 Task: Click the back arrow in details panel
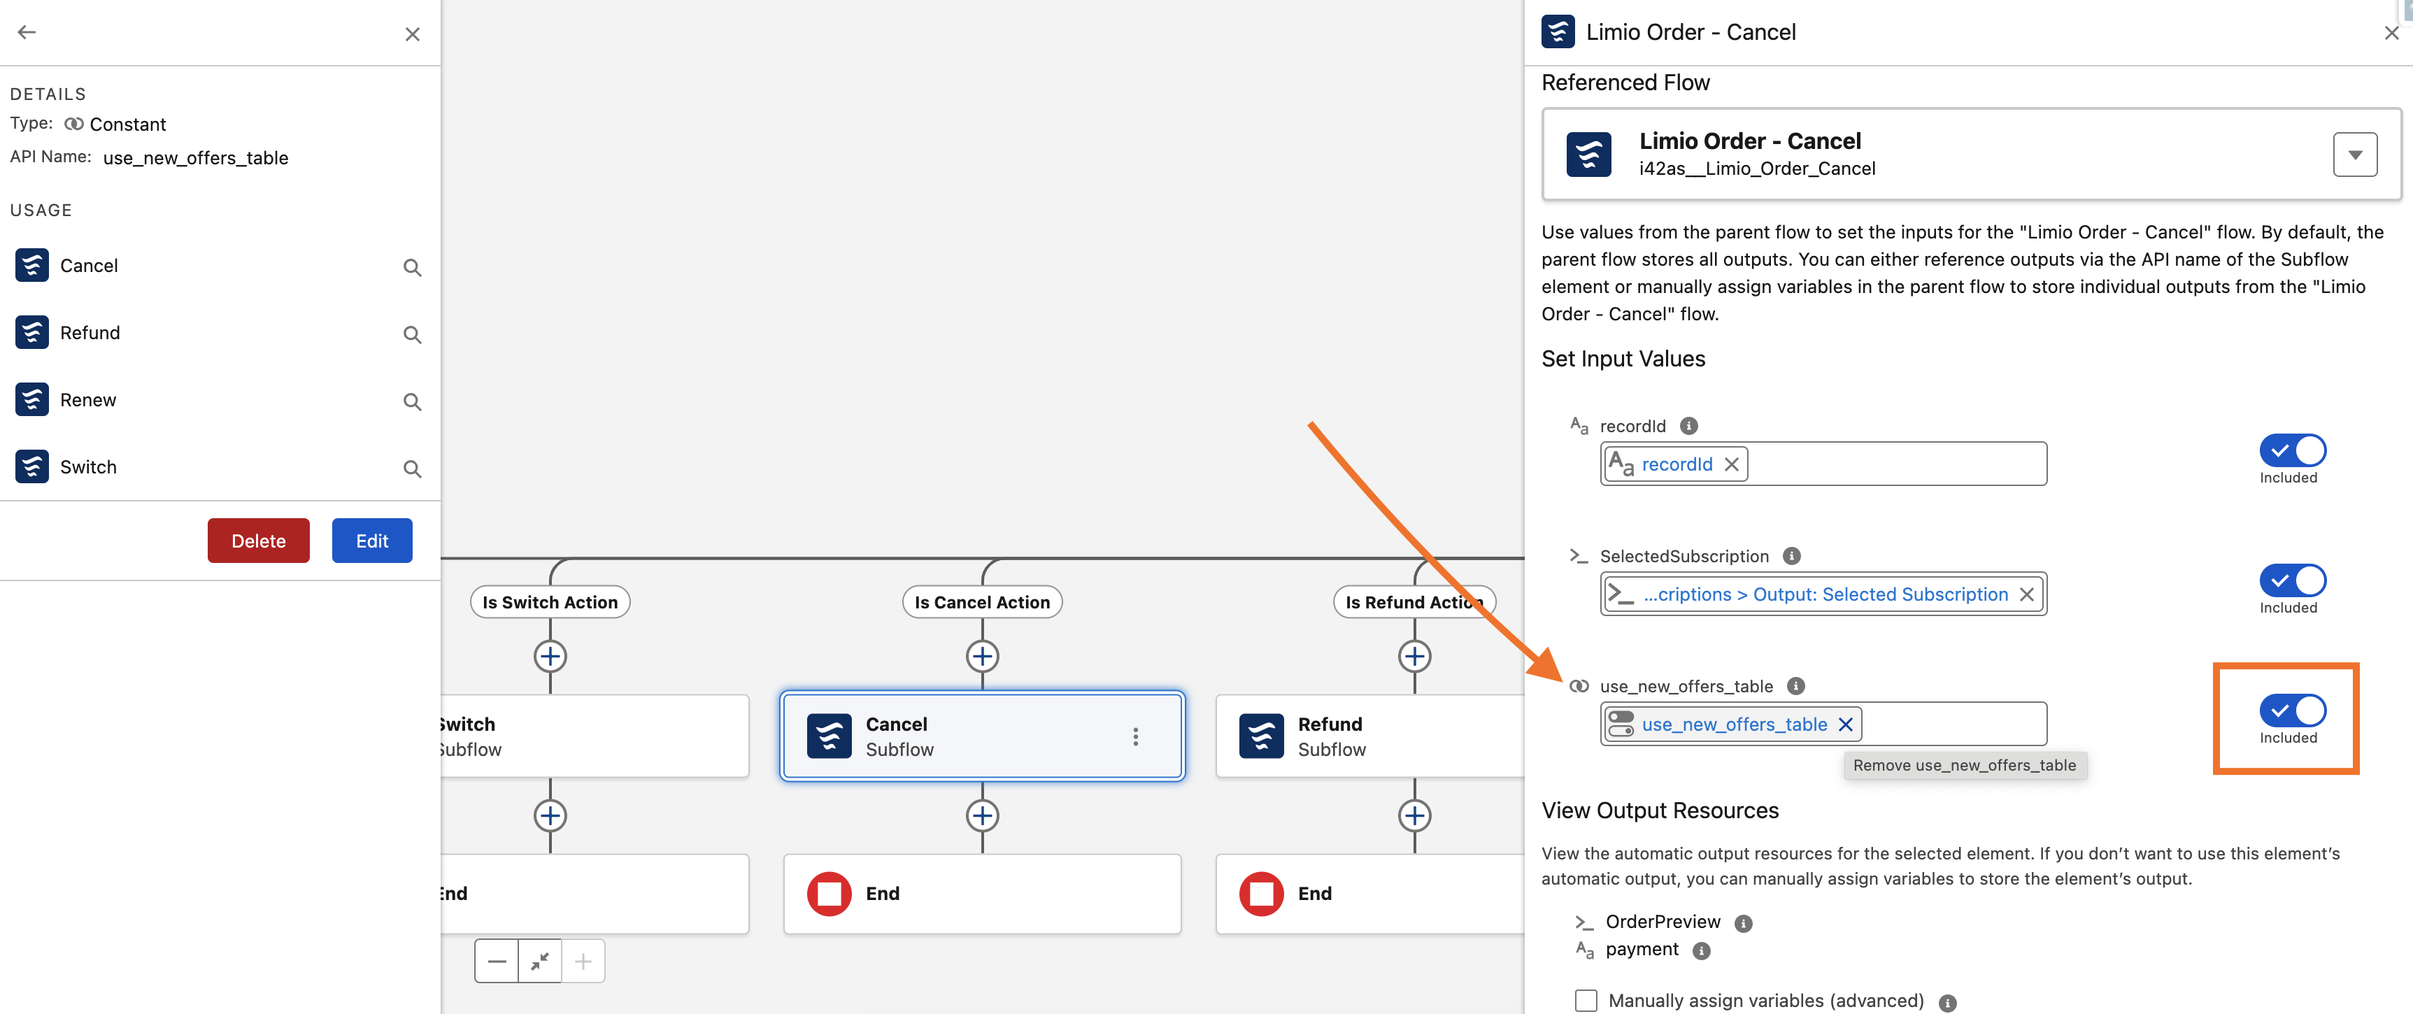tap(27, 33)
